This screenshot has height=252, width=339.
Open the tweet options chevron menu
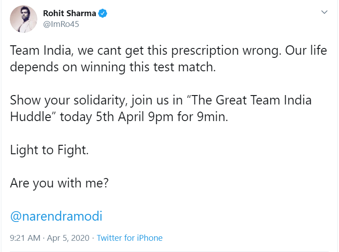click(325, 13)
